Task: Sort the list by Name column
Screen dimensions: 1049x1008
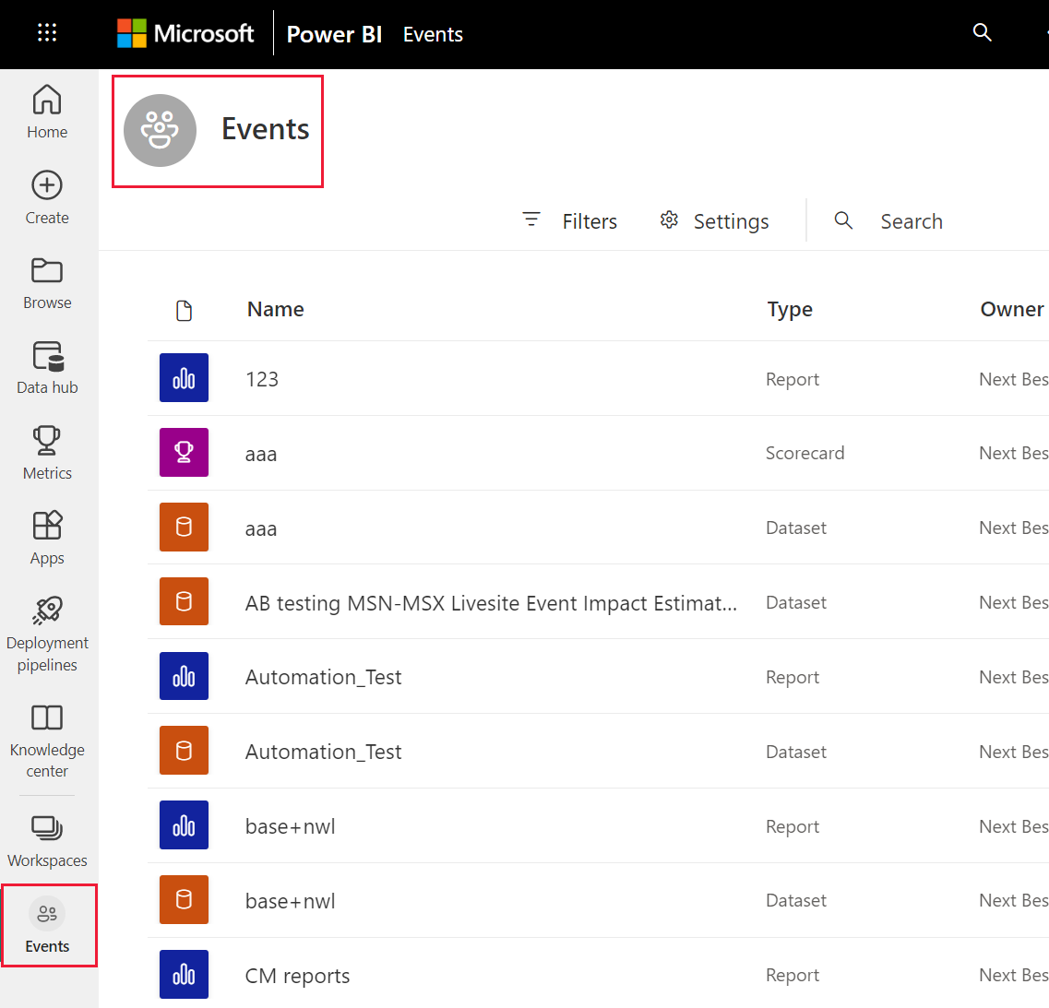Action: coord(276,309)
